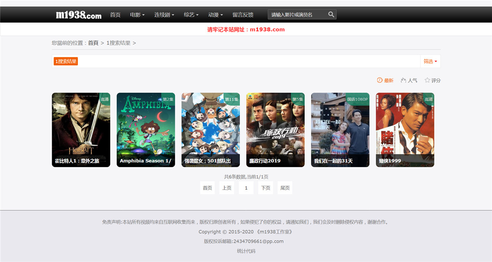Screen dimensions: 492x262
Task: Go to 首页 in the navigation bar
Action: point(115,15)
